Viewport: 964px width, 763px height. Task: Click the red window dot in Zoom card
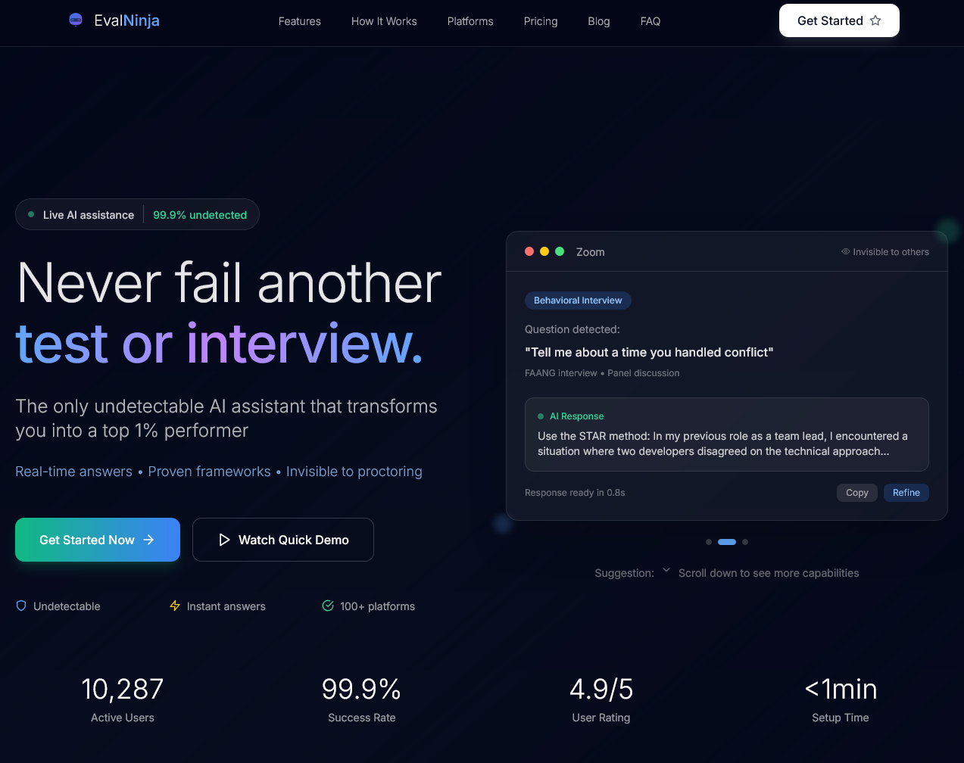[529, 251]
